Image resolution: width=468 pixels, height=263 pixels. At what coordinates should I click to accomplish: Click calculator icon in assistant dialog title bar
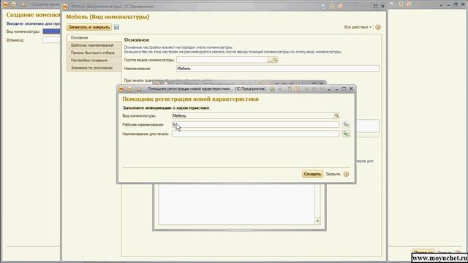290,89
